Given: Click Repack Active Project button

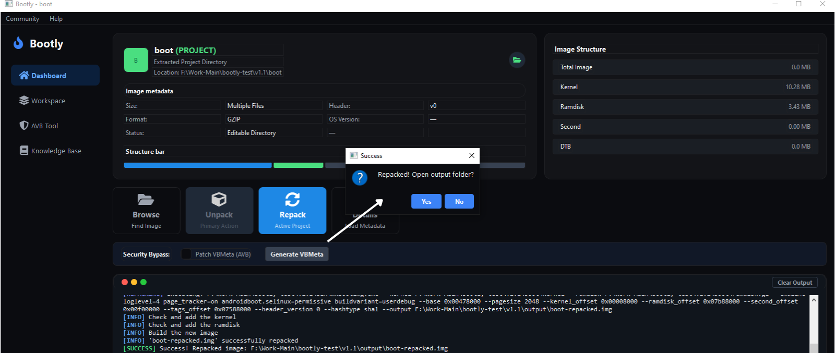Looking at the screenshot, I should click(292, 211).
